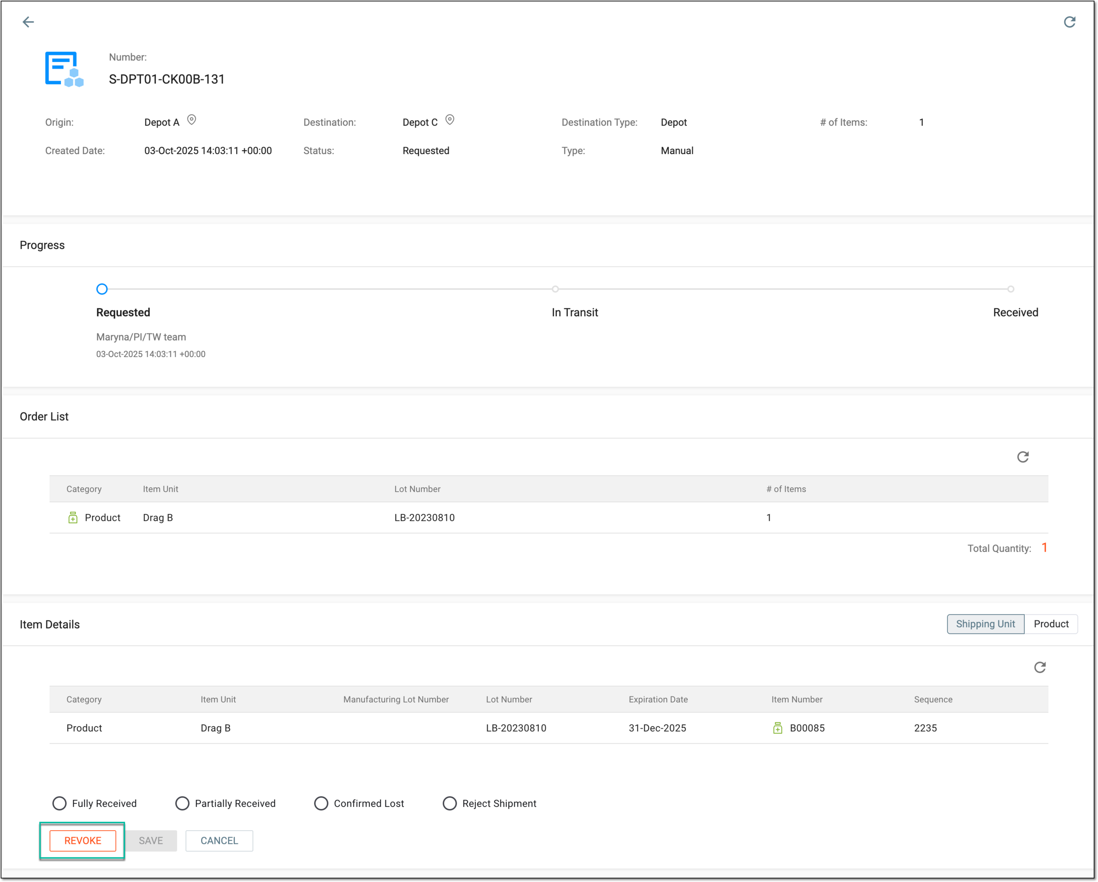Choose the Reject Shipment option
This screenshot has height=882, width=1098.
pos(450,803)
